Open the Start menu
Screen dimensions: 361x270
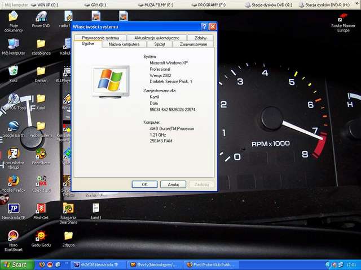[x=17, y=265]
